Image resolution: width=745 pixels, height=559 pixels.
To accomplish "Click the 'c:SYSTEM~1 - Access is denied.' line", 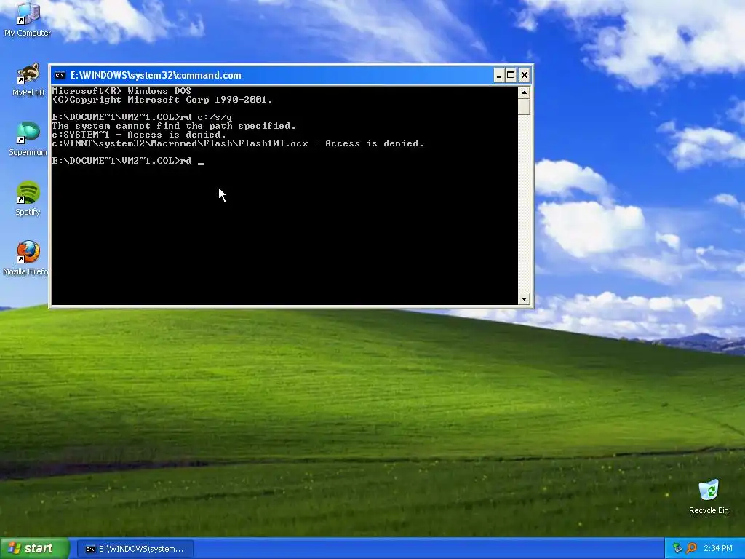I will click(139, 135).
